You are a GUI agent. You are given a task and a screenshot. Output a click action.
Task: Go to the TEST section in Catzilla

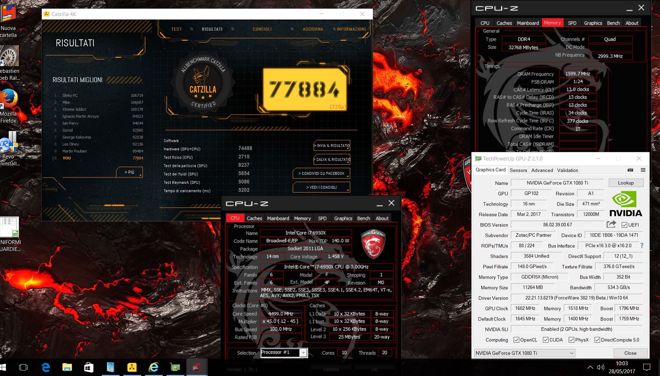176,29
